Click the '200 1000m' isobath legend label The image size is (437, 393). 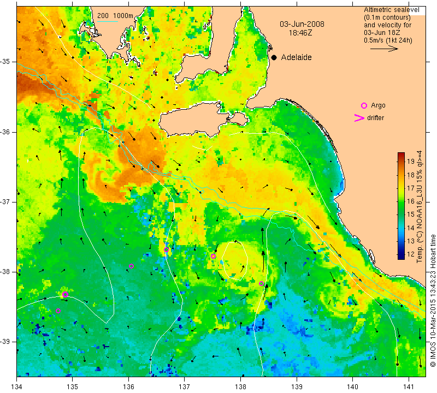(x=115, y=16)
